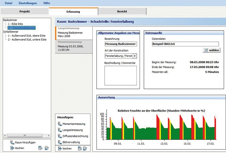Move room down with left panel arrow icon

pos(41,148)
